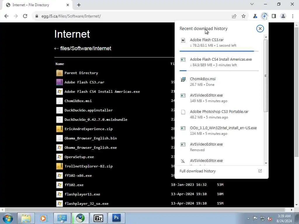Click Adobe Flash CS4 download progress bar
The image size is (299, 224).
click(x=219, y=71)
